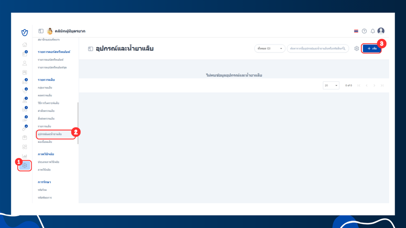Viewport: 406px width, 228px height.
Task: Open the bar chart reports icon
Action: 25,156
